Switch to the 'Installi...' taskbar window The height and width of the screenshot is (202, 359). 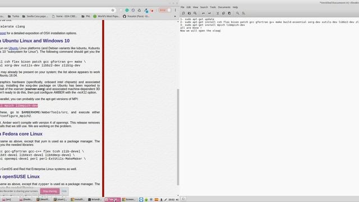point(77,200)
